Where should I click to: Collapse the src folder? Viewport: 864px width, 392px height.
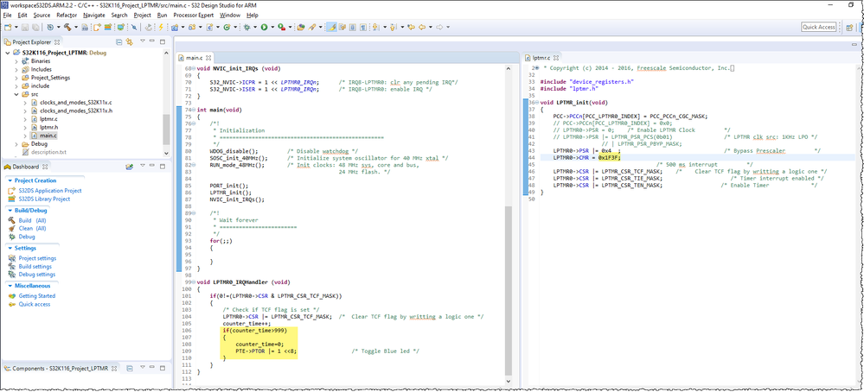[x=16, y=94]
